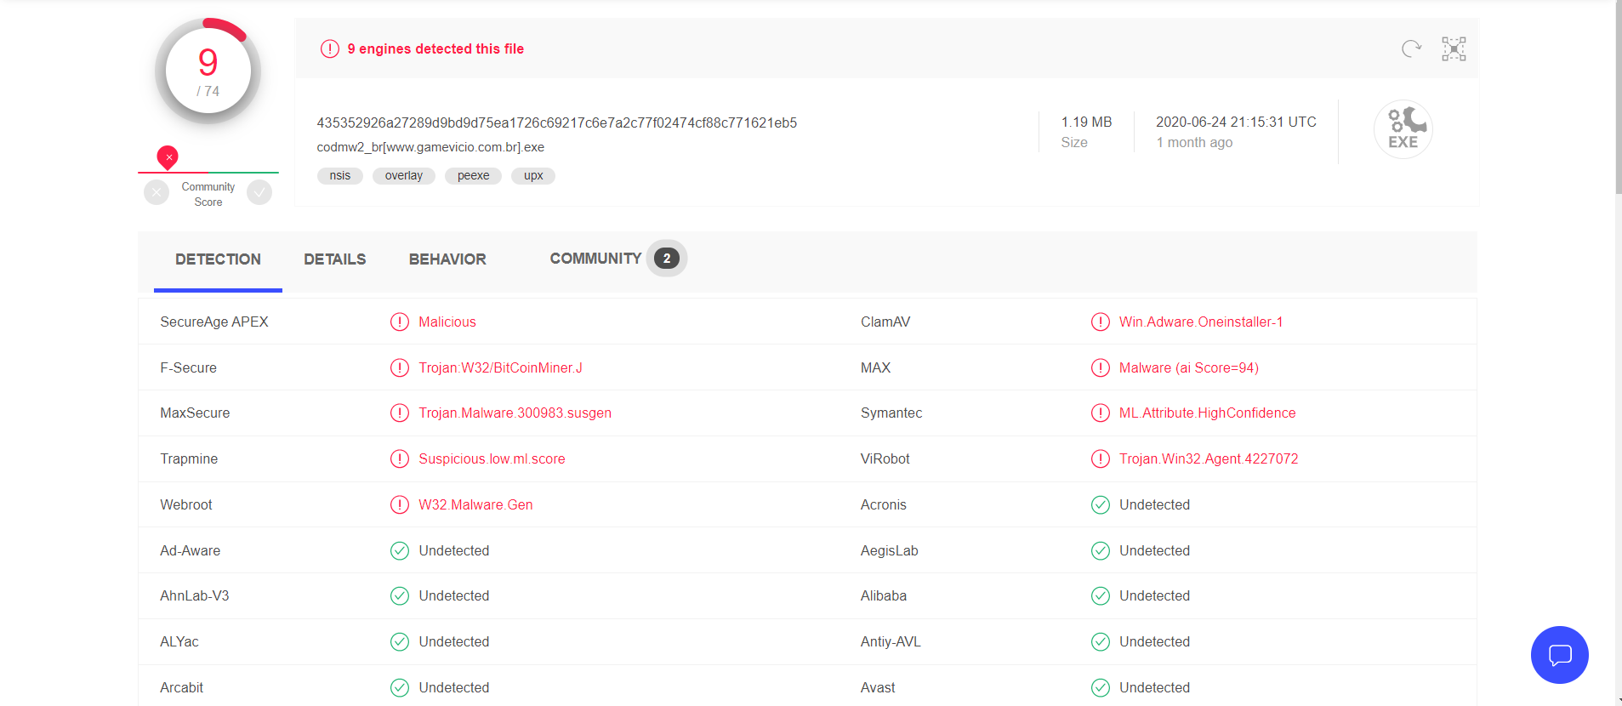Open the DETAILS tab
This screenshot has width=1622, height=706.
(335, 259)
